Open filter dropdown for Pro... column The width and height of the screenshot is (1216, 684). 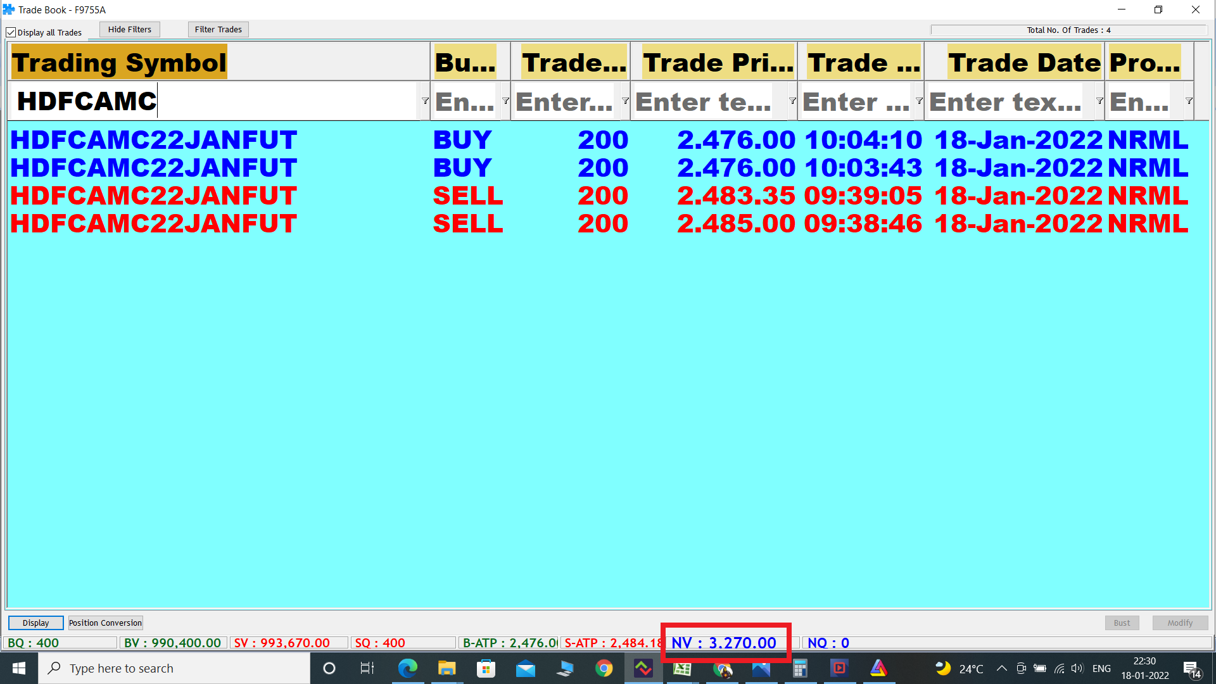click(1189, 101)
